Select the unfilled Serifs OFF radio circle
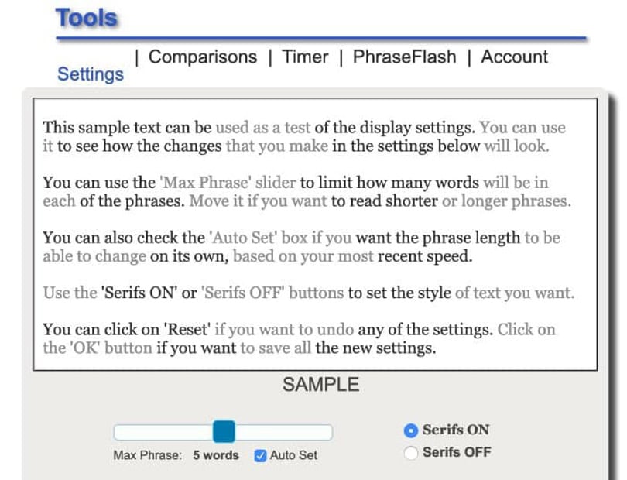The width and height of the screenshot is (627, 480). (x=411, y=452)
